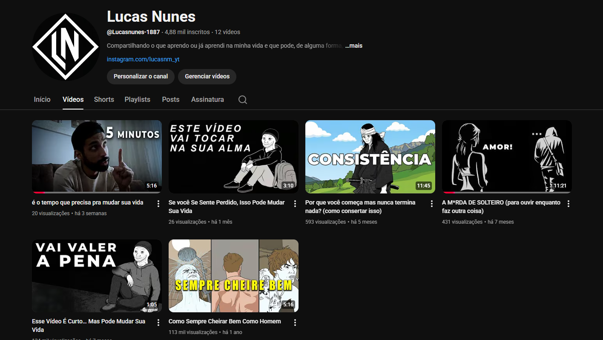603x340 pixels.
Task: Open video title 'Como Sempre Cheirar Bem Como Homem'
Action: point(225,321)
